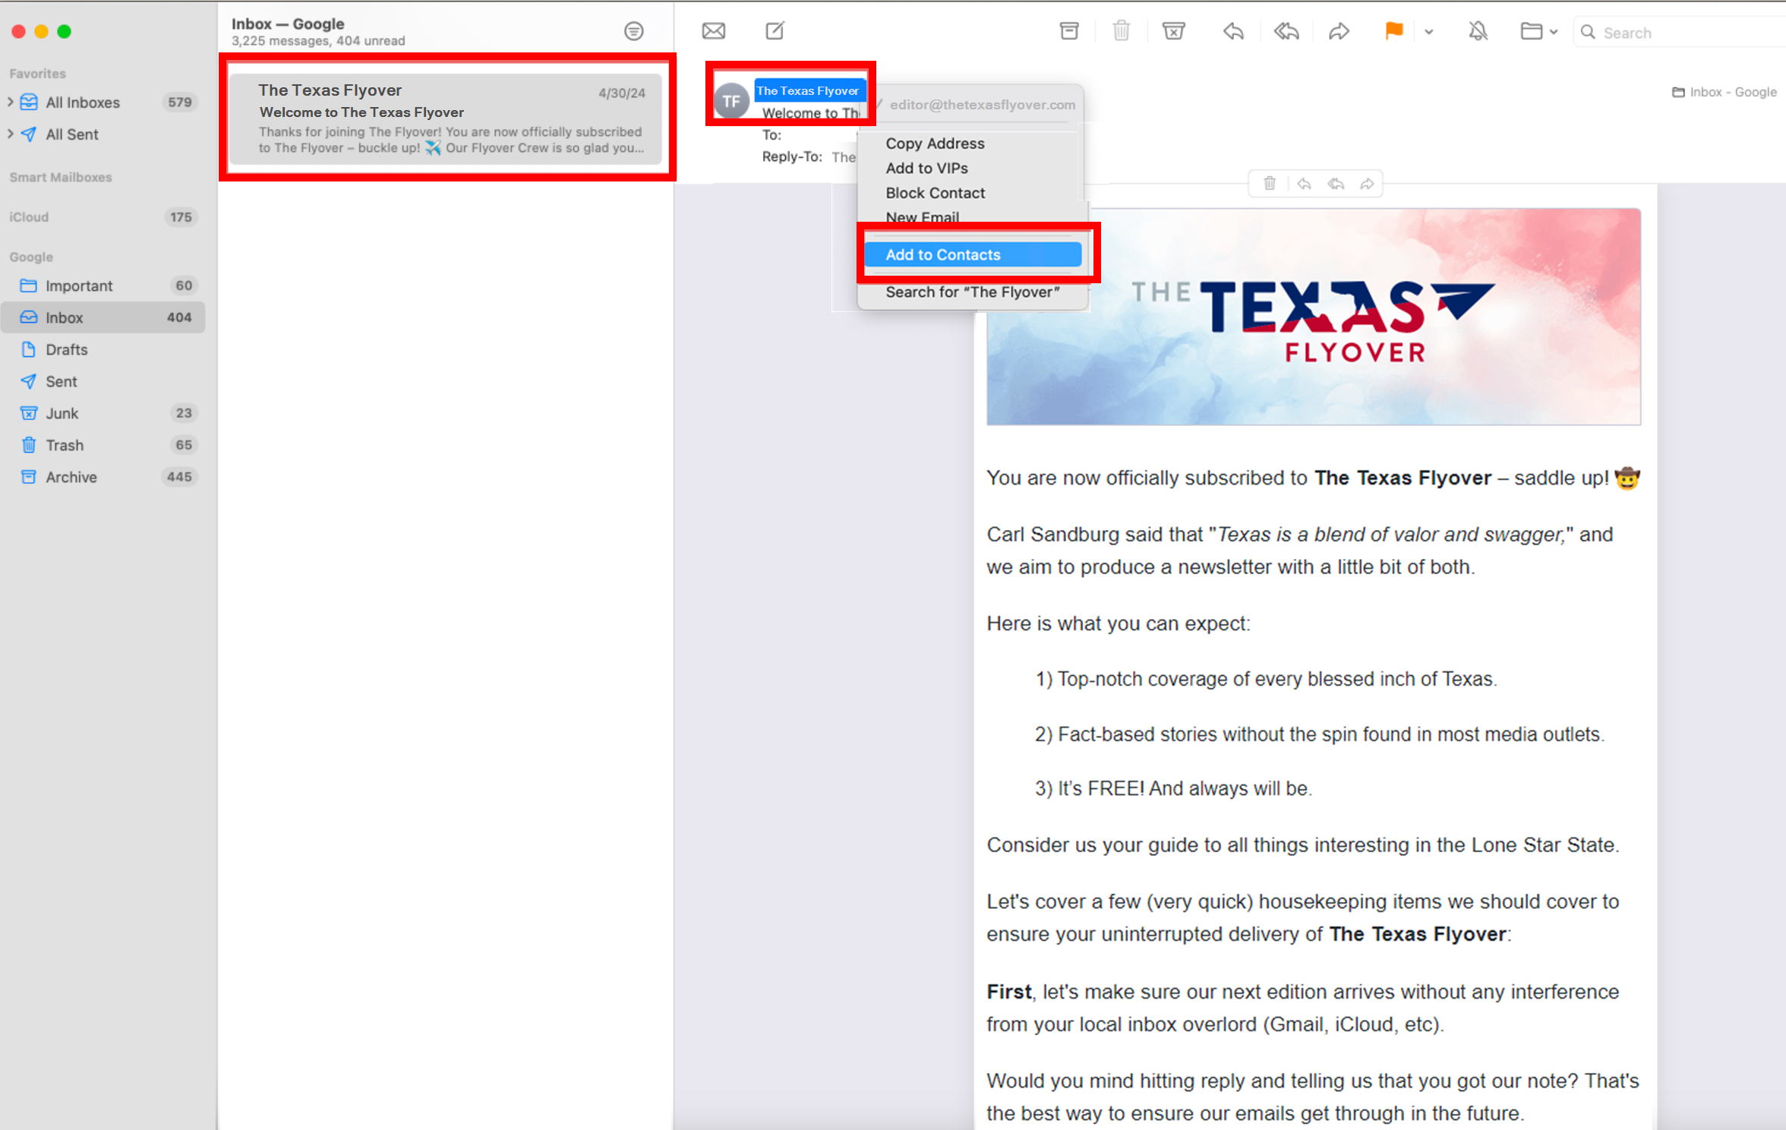
Task: Move message to Junk via toolbar
Action: 1173,31
